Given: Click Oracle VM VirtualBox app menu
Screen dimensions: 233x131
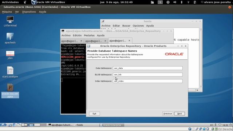Looking at the screenshot, I should pos(48,2).
